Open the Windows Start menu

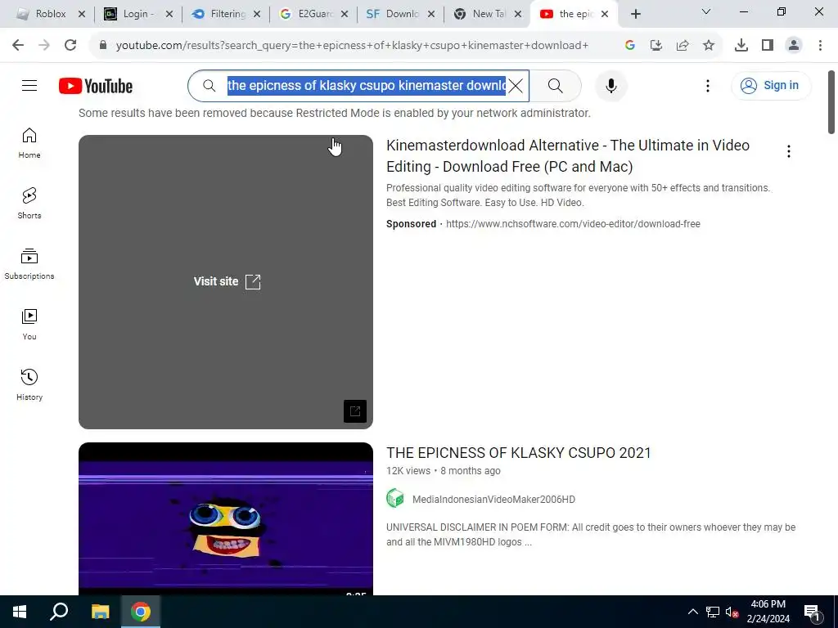[x=20, y=612]
